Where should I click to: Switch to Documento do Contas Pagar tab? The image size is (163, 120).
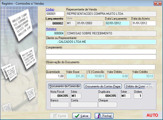[x=103, y=86]
